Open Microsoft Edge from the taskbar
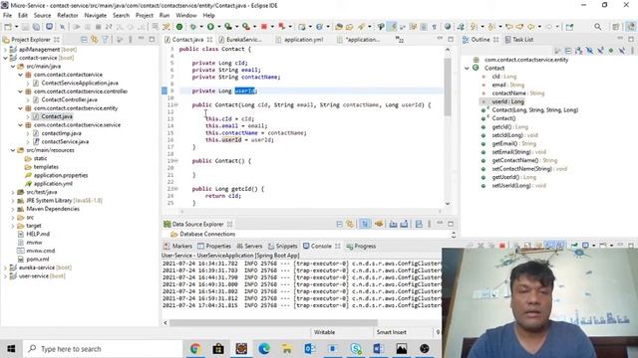The height and width of the screenshot is (358, 638). click(264, 349)
